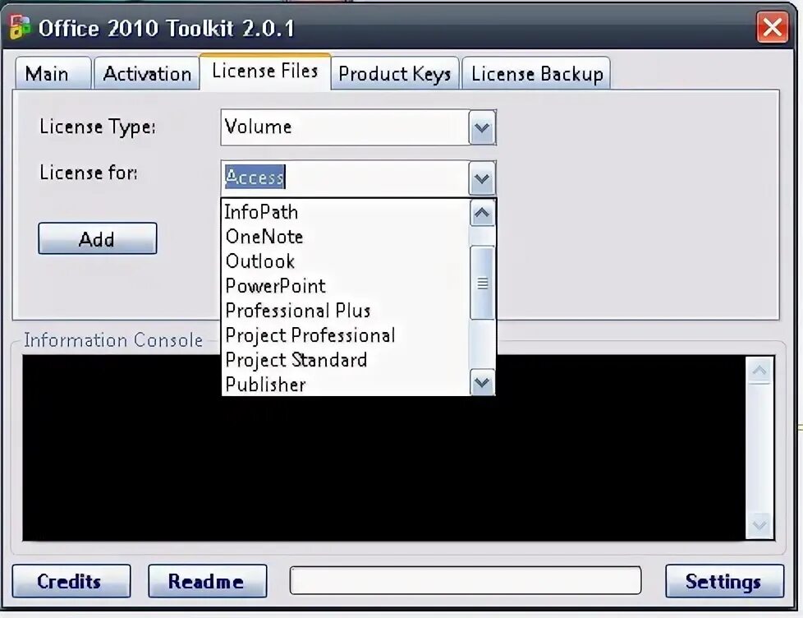Open the Settings panel
Image resolution: width=803 pixels, height=618 pixels.
(720, 581)
